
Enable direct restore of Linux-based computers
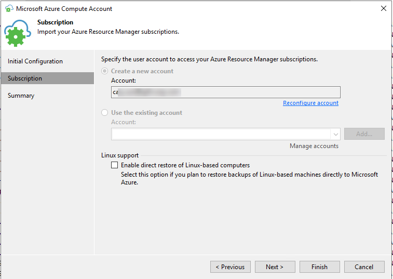tap(115, 165)
